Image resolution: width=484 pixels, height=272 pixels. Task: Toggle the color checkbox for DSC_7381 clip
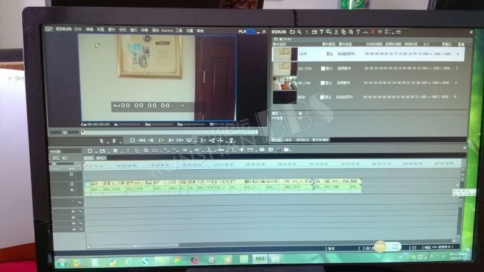tap(322, 82)
